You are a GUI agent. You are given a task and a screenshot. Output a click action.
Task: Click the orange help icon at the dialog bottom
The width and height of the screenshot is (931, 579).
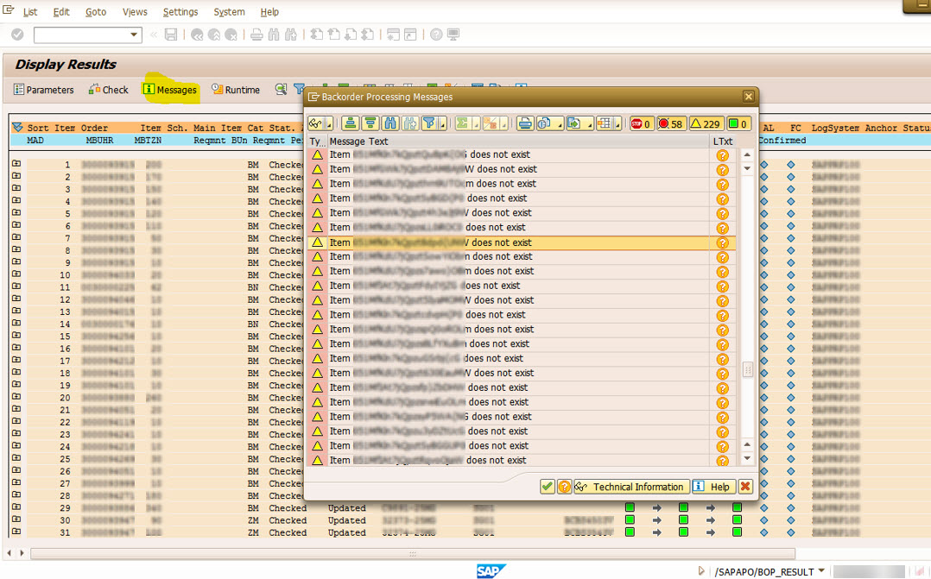coord(564,487)
